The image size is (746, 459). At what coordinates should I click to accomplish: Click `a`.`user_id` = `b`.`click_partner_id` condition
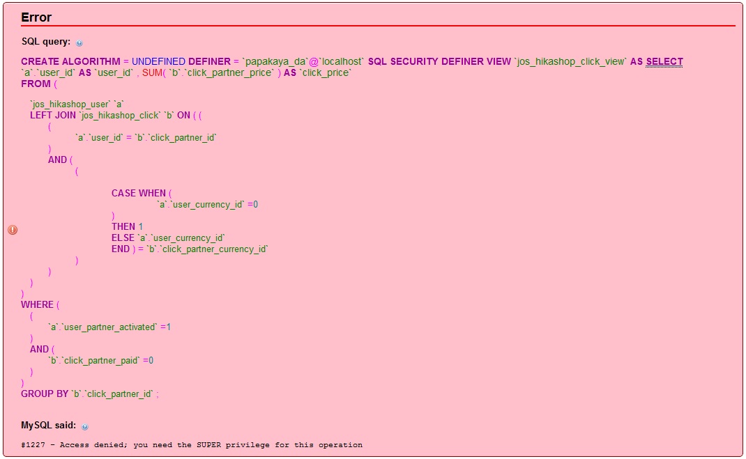coord(146,138)
